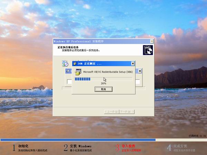Click the 最小化系统安装完成 subtitle
Screen dimensions: 207x155
pyautogui.click(x=81, y=151)
